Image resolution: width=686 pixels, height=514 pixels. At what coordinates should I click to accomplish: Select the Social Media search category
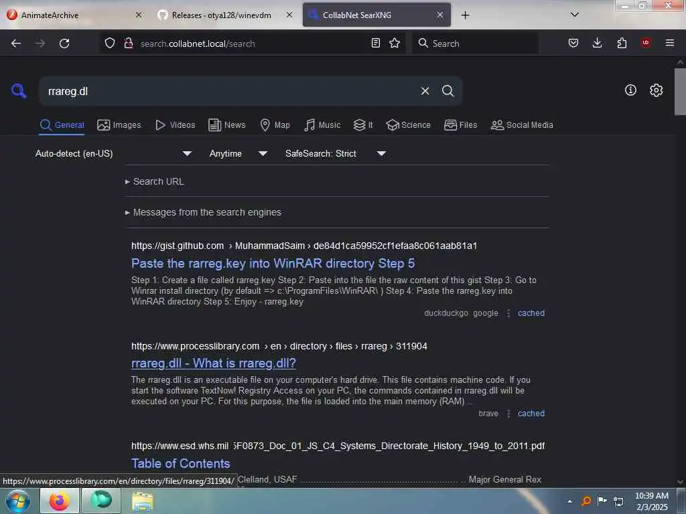pos(522,125)
